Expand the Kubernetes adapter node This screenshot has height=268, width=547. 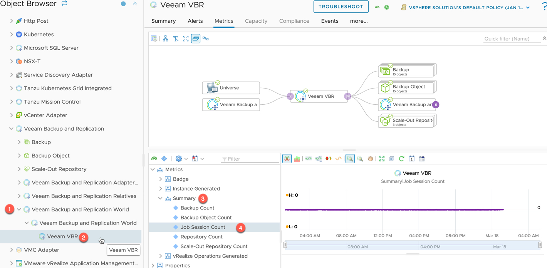tap(12, 34)
